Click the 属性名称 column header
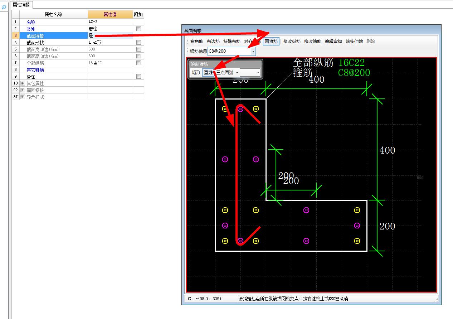Screen dimensions: 453x319 click(54, 14)
